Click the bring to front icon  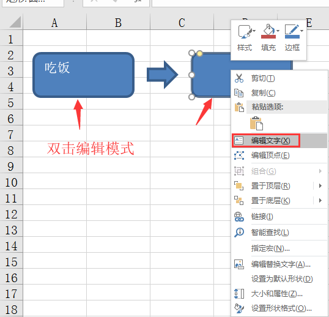click(x=238, y=186)
